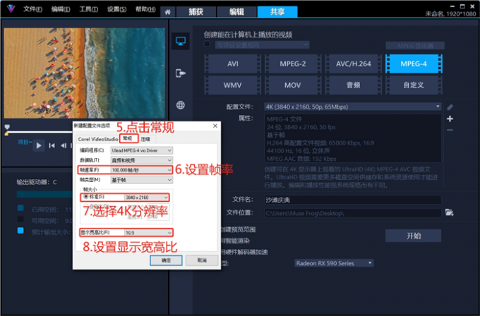The width and height of the screenshot is (480, 316).
Task: Choose the 音频 format button
Action: (x=353, y=85)
